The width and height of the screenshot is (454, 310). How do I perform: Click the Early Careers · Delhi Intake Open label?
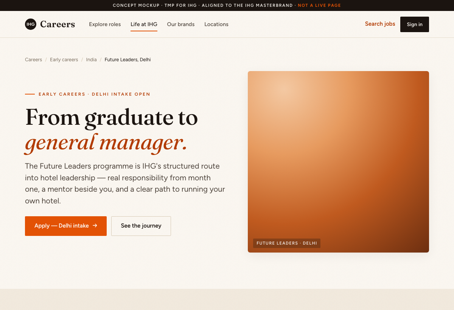click(x=94, y=94)
